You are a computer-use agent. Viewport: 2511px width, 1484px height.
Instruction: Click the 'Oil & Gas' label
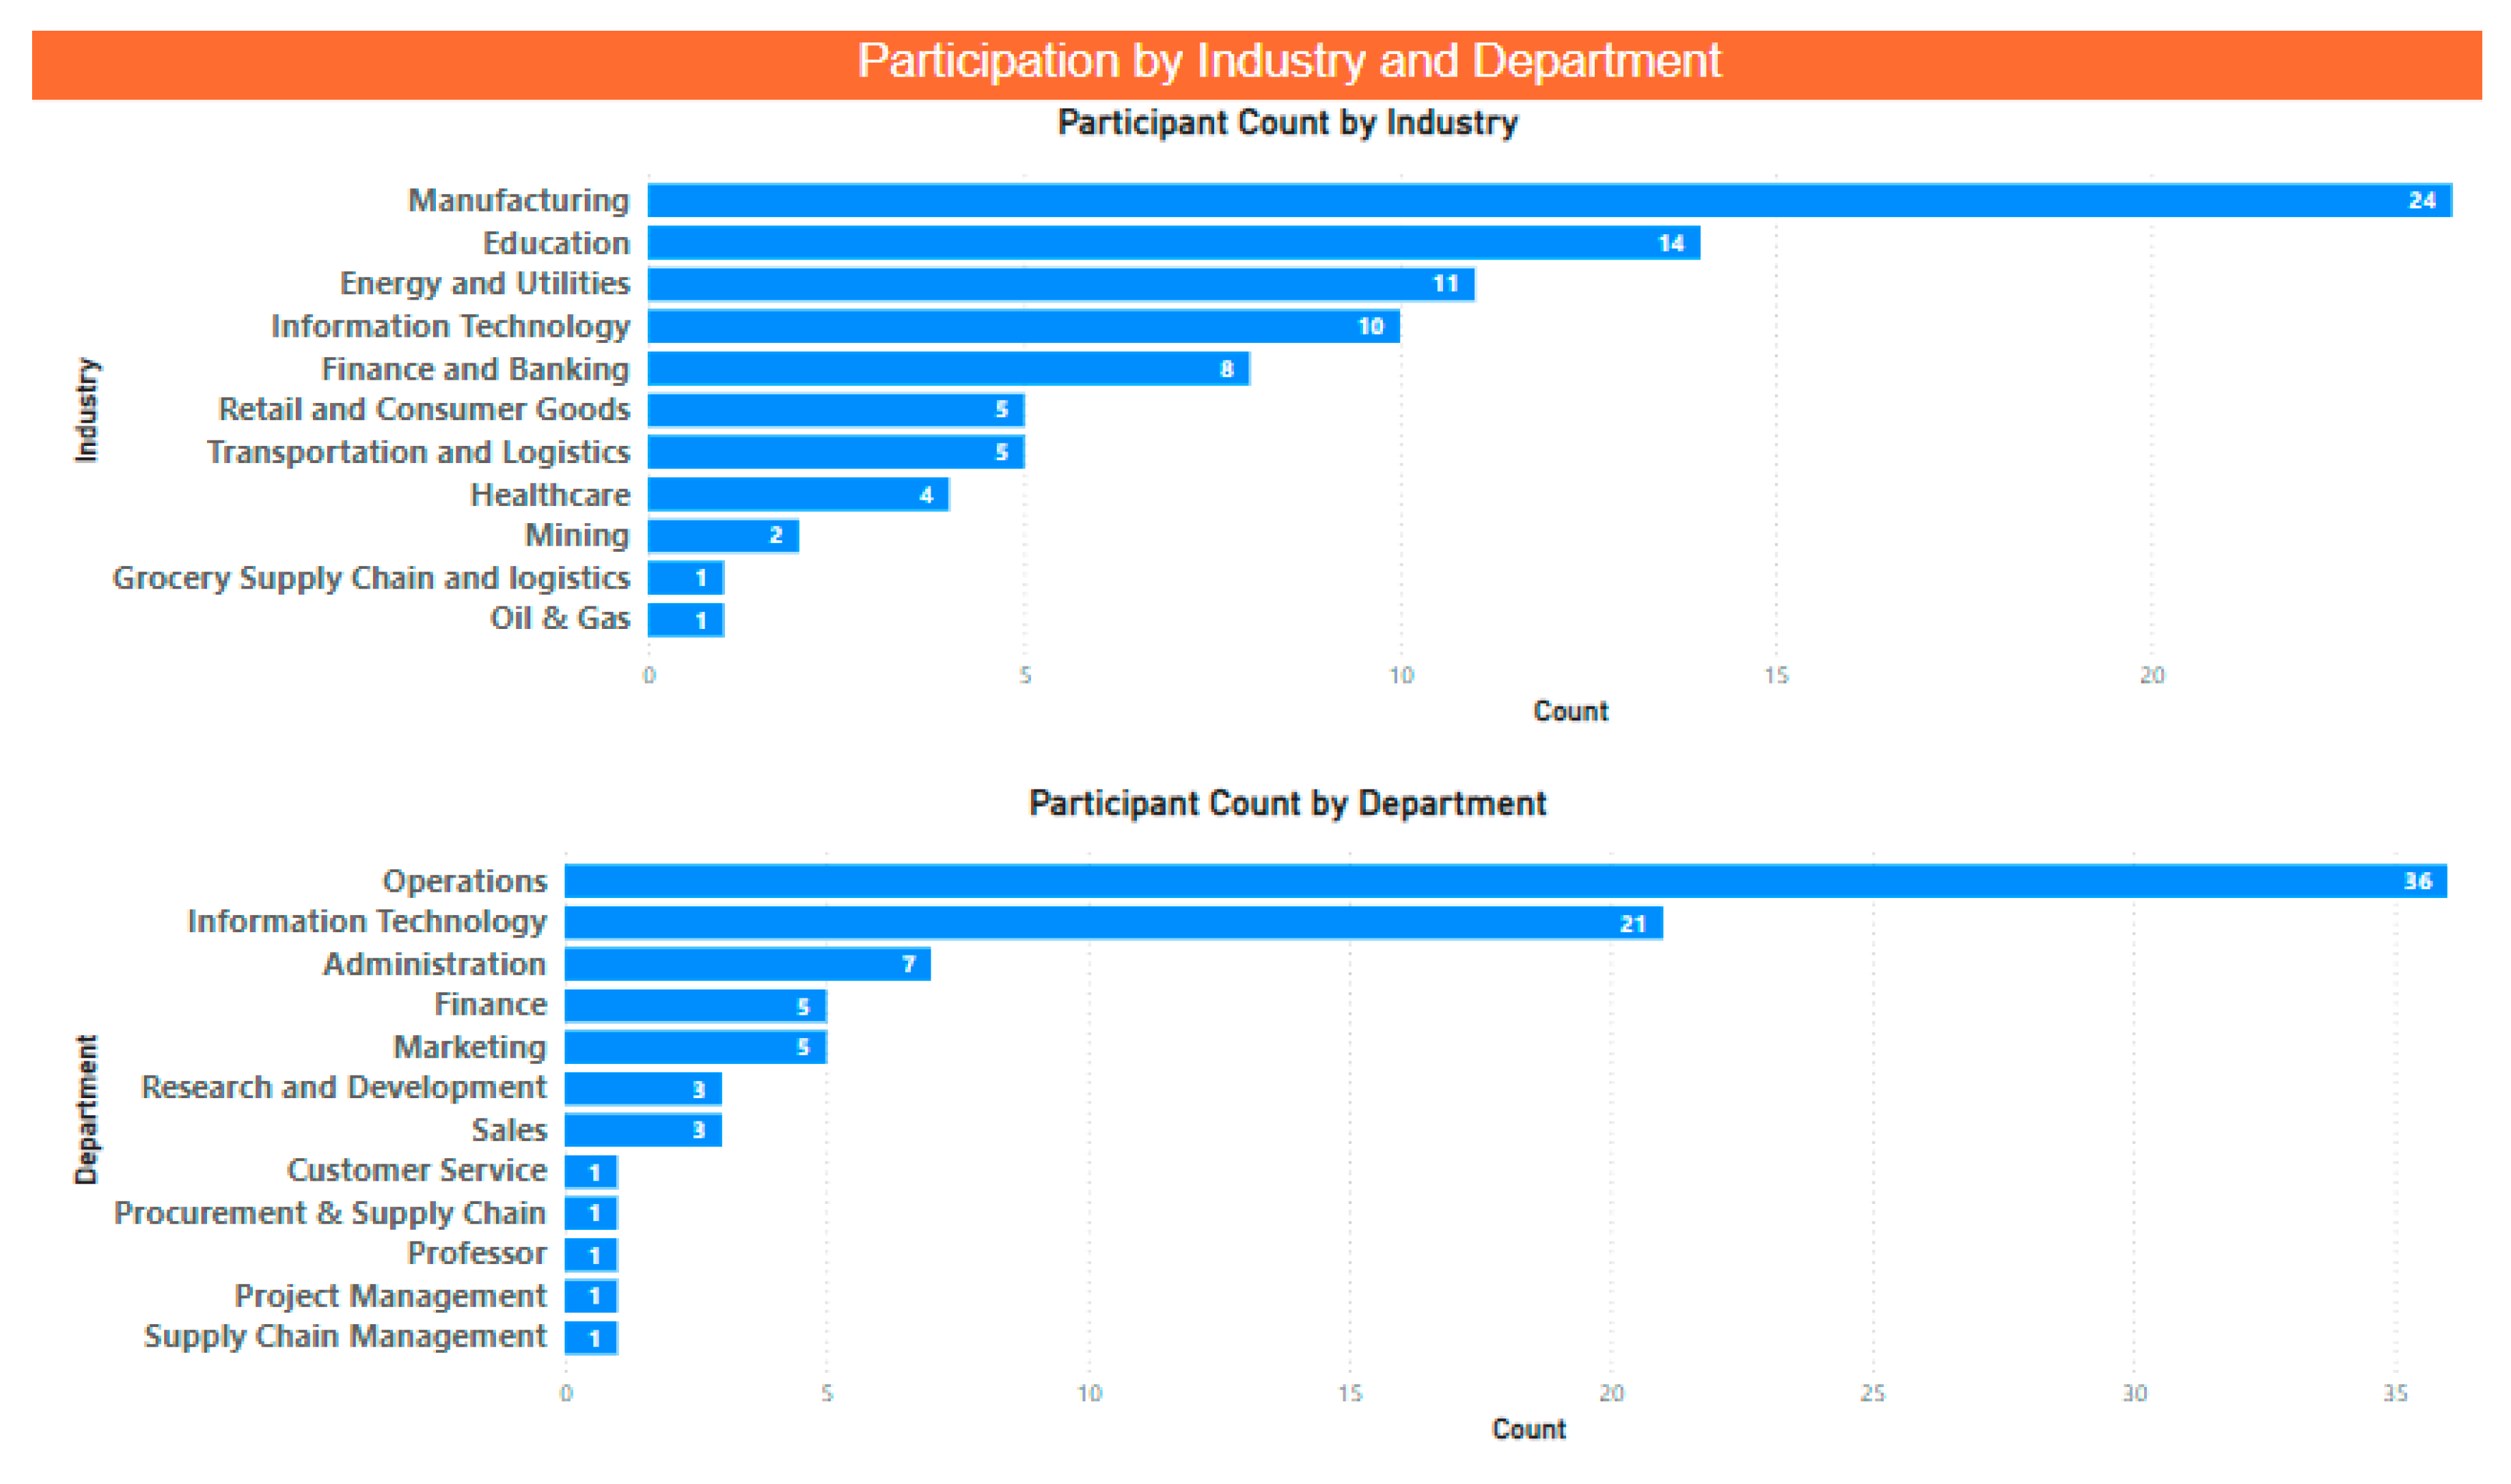point(560,619)
